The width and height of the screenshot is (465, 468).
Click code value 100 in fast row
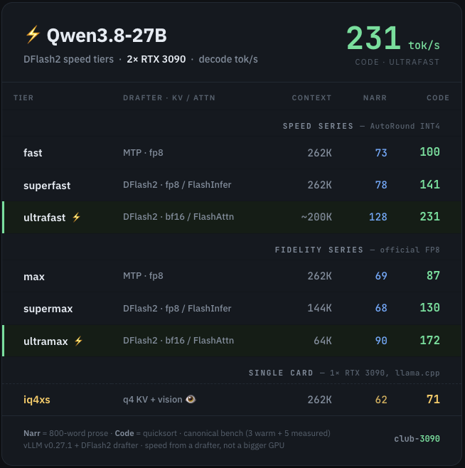tap(429, 151)
